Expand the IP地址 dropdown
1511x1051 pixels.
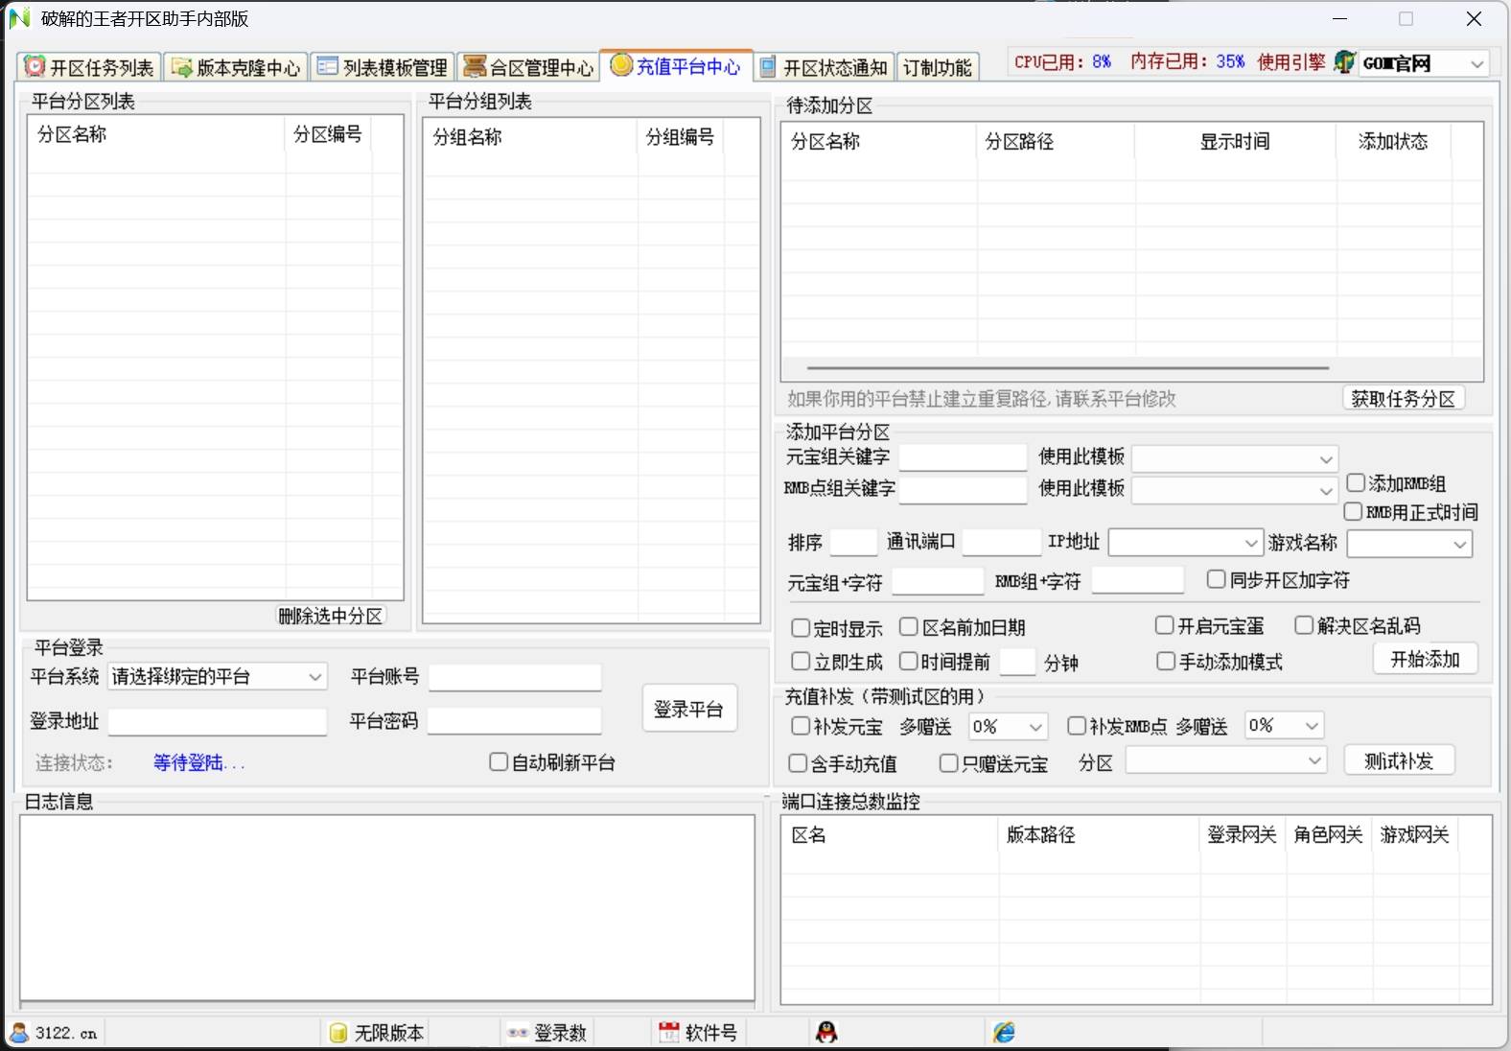(x=1186, y=543)
